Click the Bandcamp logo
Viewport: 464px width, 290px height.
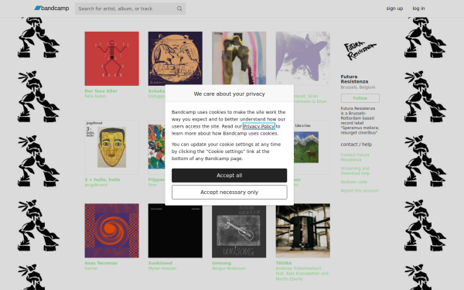52,9
